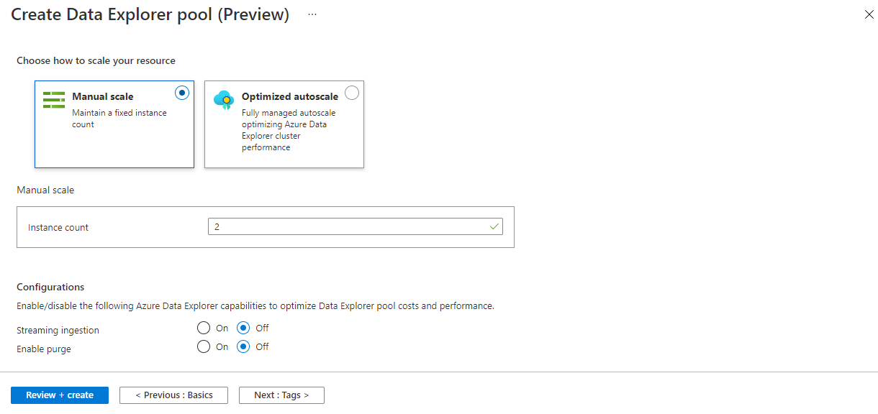
Task: Click the 'Manual scale' section label above Instance count
Action: coord(45,190)
